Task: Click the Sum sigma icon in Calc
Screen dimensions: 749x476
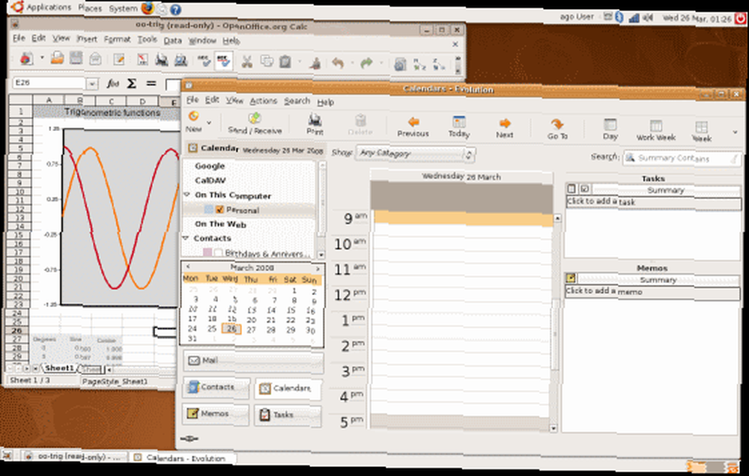Action: pyautogui.click(x=131, y=84)
